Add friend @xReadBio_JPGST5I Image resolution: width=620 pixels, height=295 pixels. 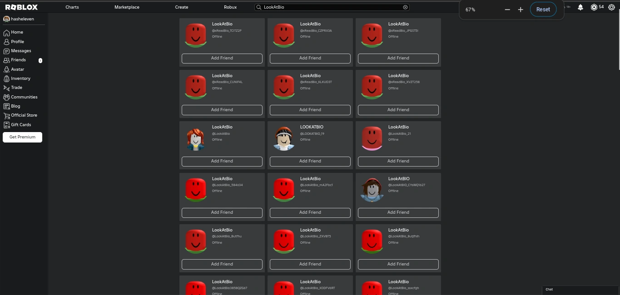[398, 58]
